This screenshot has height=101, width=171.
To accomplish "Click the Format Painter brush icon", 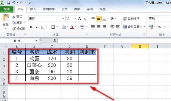I will tap(14, 29).
